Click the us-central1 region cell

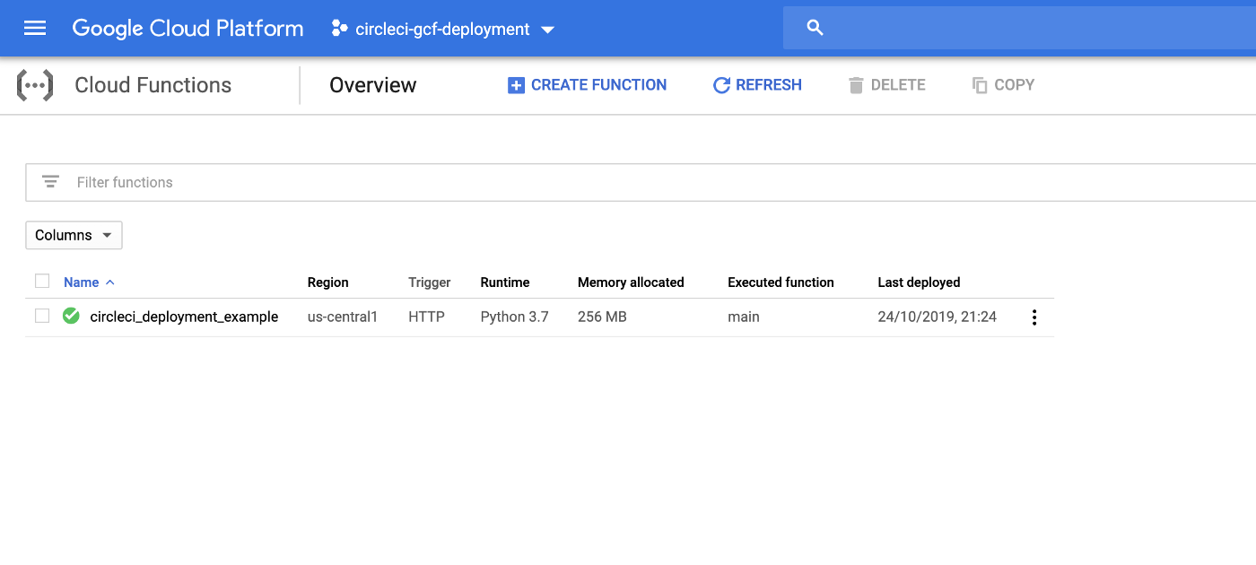(343, 317)
